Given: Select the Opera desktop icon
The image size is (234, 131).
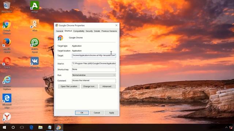Looking at the screenshot, I should click(x=7, y=63).
